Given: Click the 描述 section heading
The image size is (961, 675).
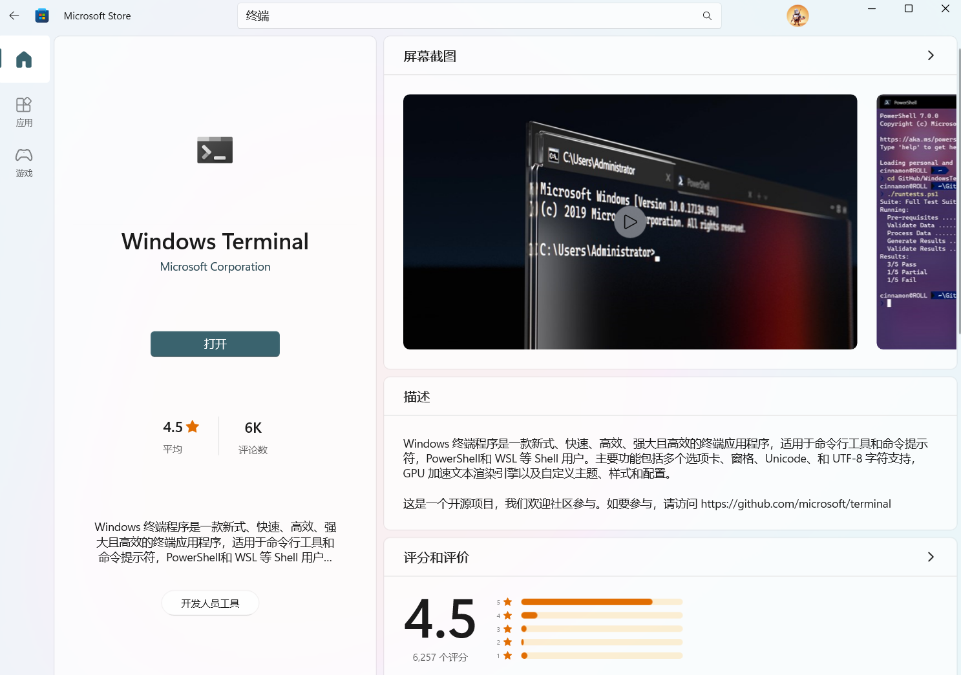Looking at the screenshot, I should click(x=417, y=397).
